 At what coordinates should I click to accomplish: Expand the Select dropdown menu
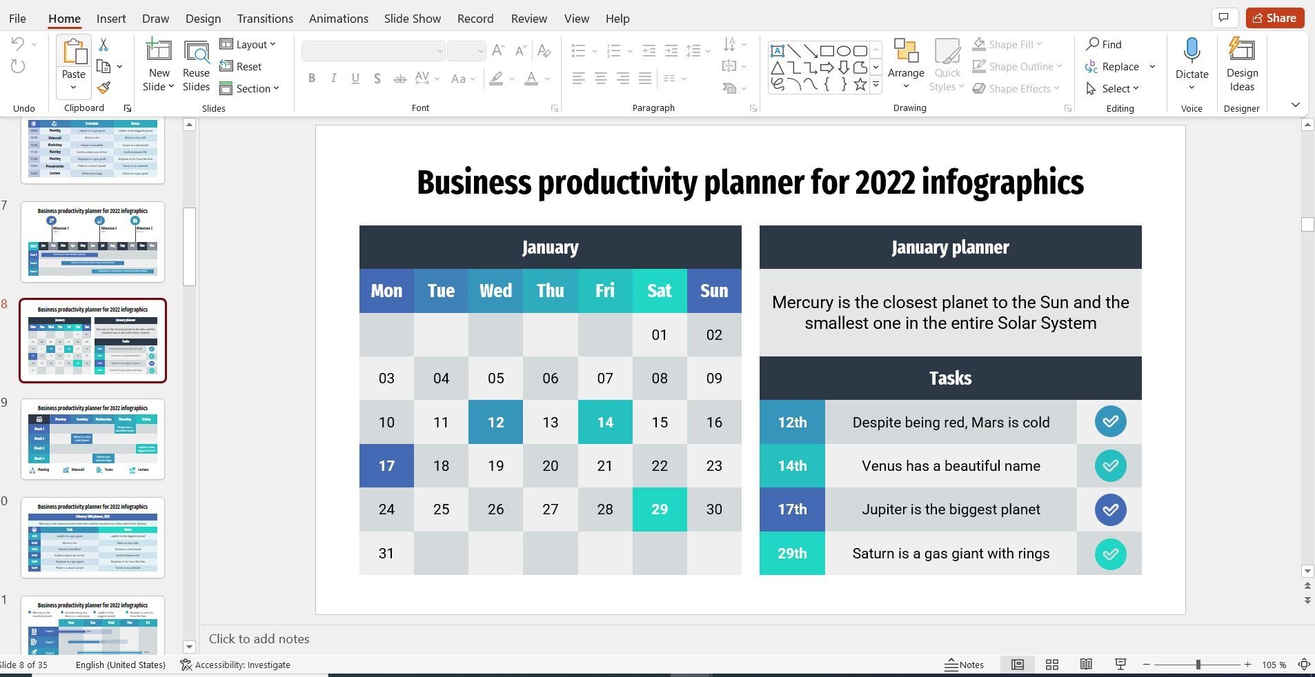coord(1113,88)
